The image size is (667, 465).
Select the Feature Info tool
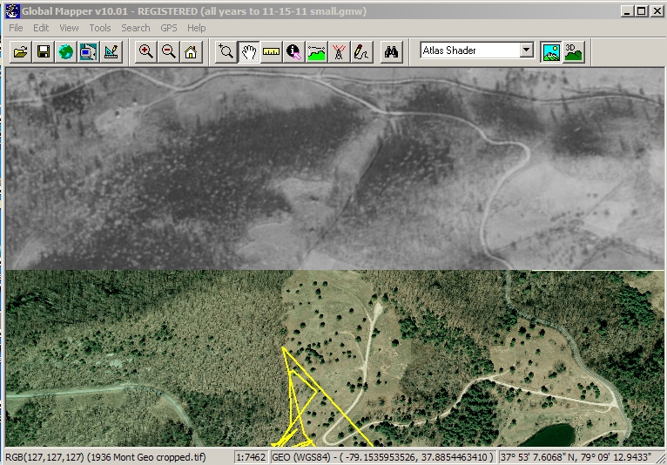tap(294, 52)
